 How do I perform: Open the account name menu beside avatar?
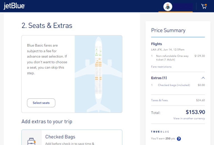pyautogui.click(x=183, y=7)
